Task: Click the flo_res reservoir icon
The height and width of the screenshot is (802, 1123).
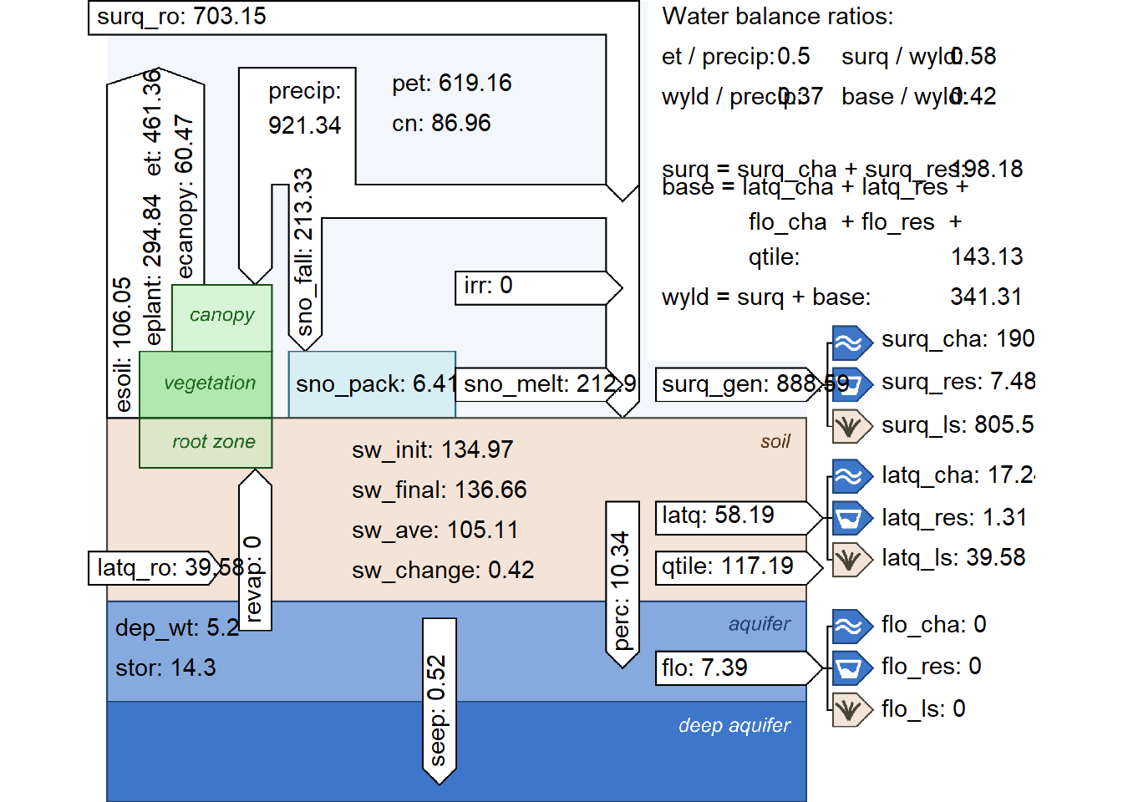Action: pyautogui.click(x=851, y=667)
